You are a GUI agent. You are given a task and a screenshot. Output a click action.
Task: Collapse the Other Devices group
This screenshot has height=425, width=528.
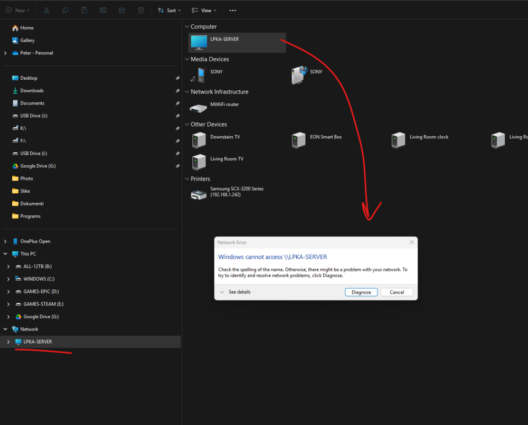187,124
